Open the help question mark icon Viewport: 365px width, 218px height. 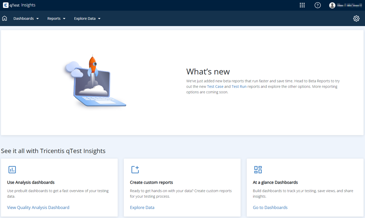(318, 5)
